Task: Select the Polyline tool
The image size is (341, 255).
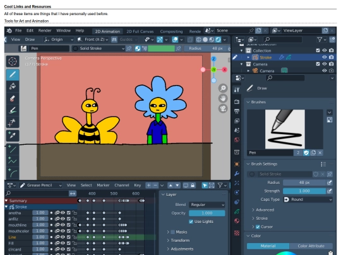Action: click(13, 161)
